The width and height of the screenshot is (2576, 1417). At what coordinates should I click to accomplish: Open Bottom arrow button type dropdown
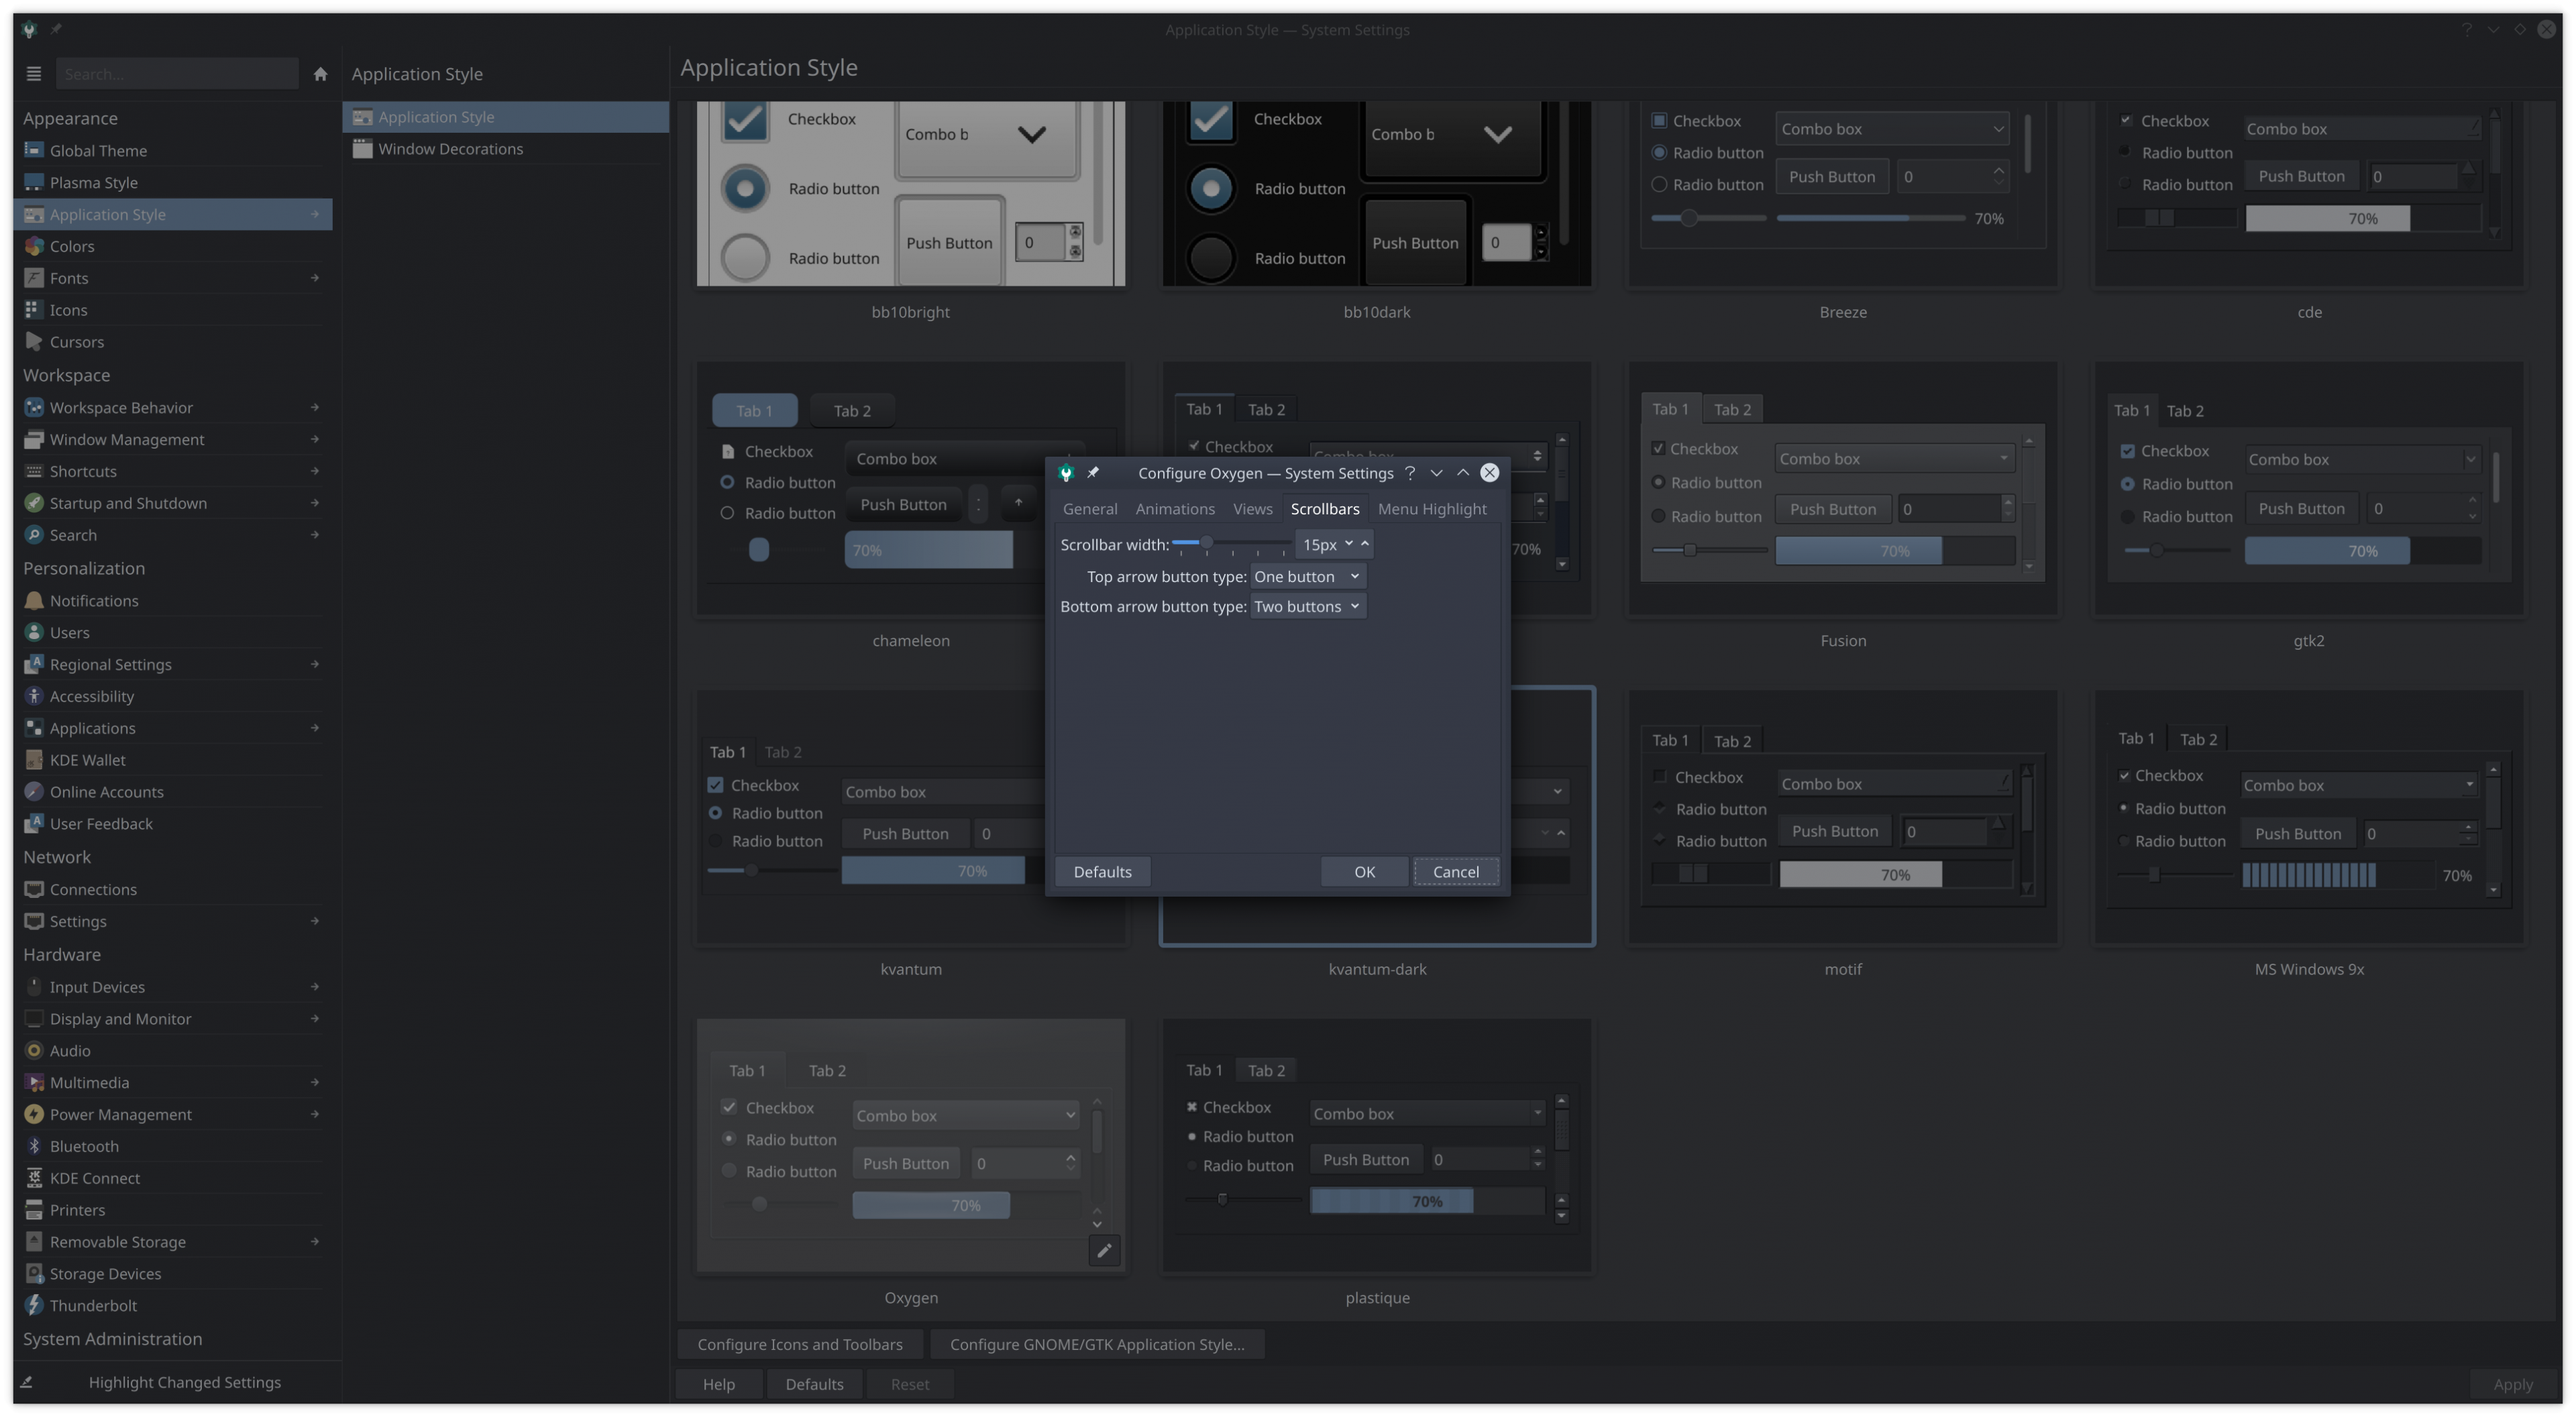(x=1307, y=606)
